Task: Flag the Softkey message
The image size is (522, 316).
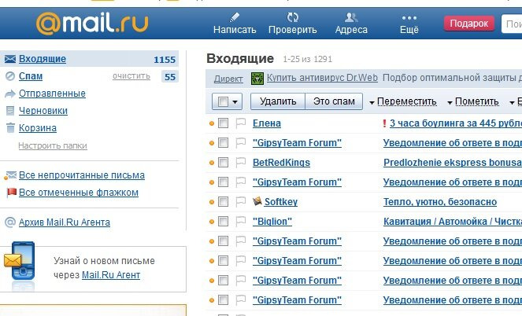Action: pos(240,202)
